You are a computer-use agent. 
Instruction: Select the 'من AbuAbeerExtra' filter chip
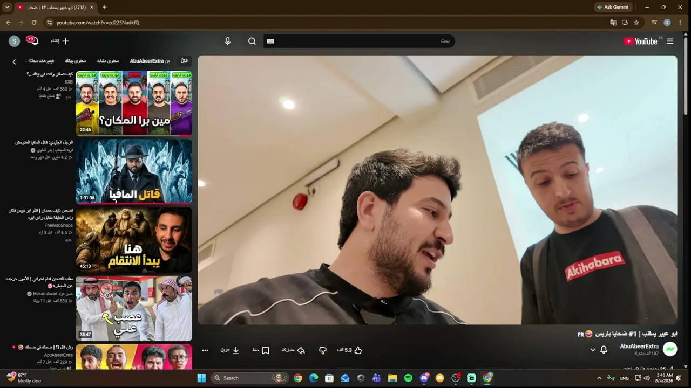[150, 61]
